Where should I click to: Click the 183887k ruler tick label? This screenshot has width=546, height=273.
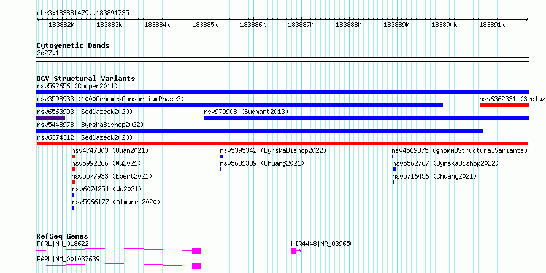tap(301, 25)
